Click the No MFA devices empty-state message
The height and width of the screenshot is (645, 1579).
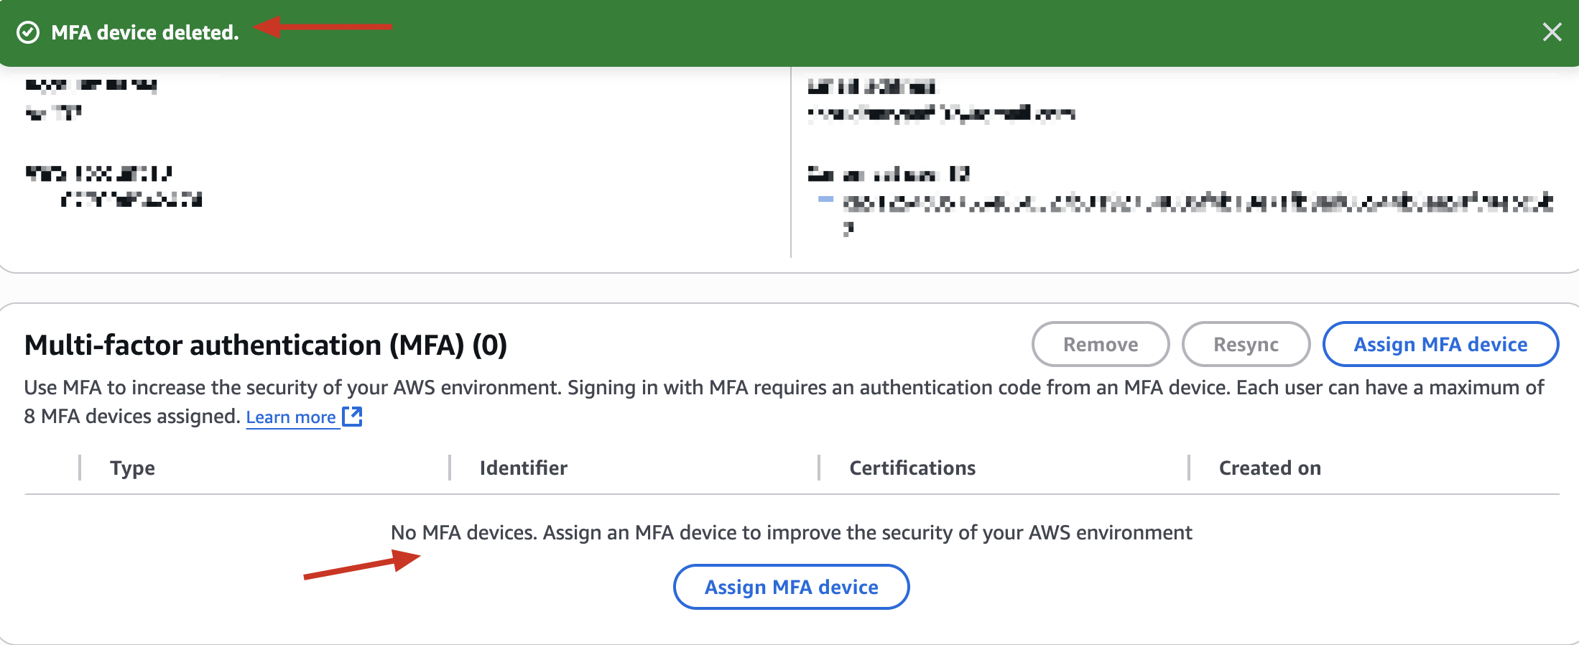point(791,532)
